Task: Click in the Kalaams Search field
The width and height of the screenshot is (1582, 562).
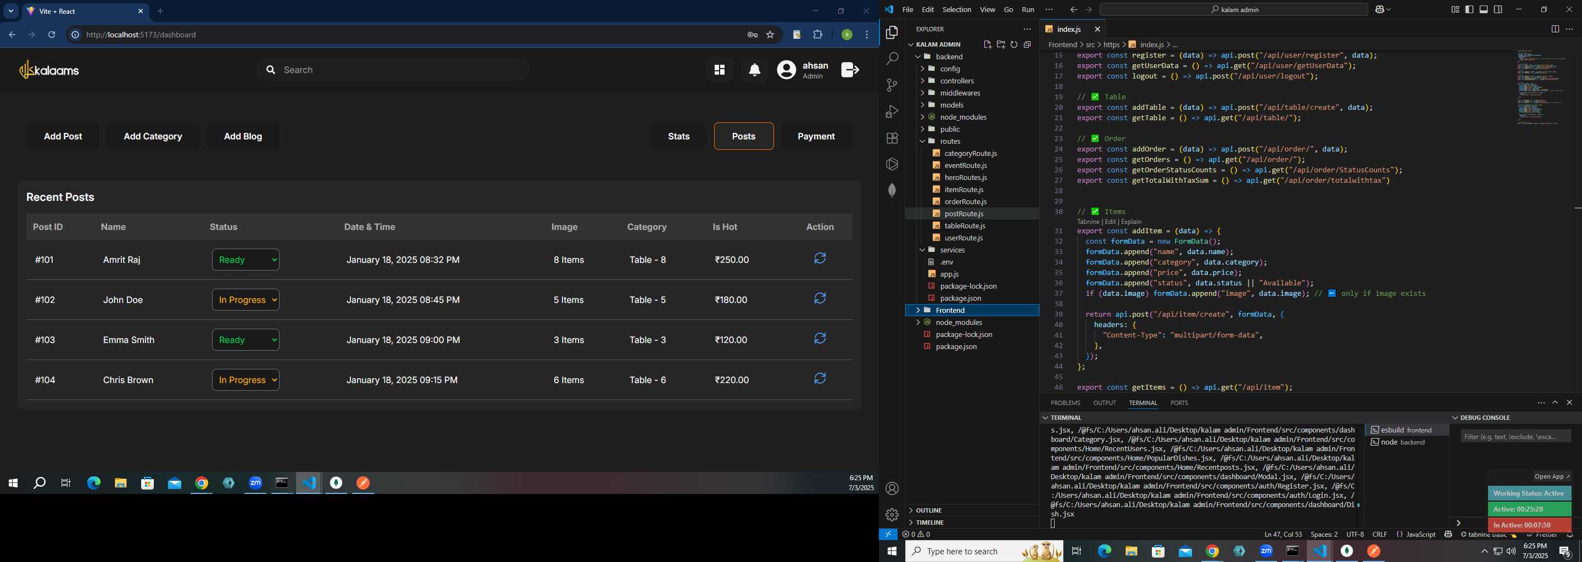Action: [x=393, y=70]
